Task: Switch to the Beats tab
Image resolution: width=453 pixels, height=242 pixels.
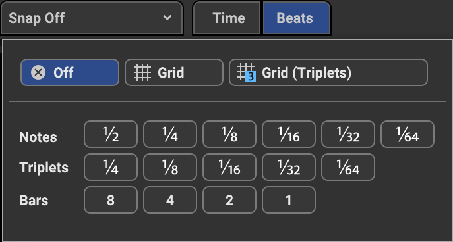Action: (x=296, y=18)
